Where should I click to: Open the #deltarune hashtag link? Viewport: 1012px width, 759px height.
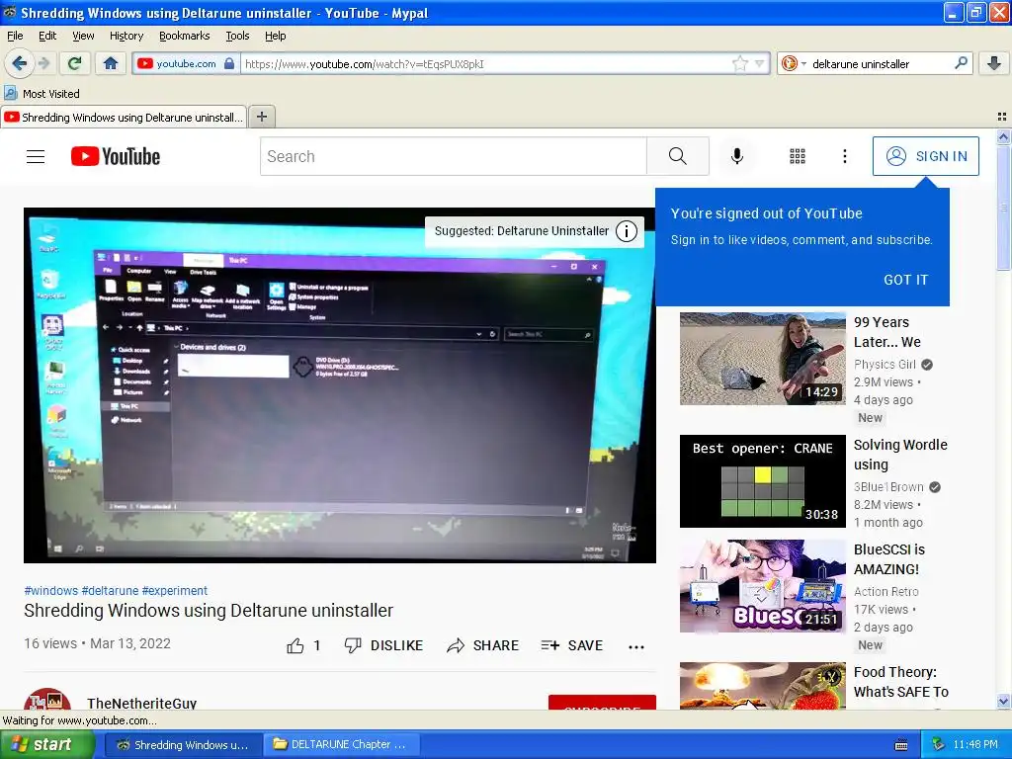tap(110, 591)
